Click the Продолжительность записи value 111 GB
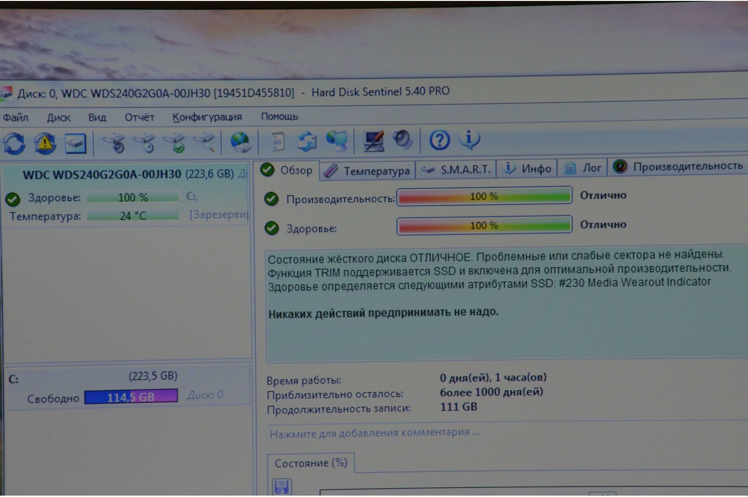This screenshot has width=748, height=497. (458, 407)
